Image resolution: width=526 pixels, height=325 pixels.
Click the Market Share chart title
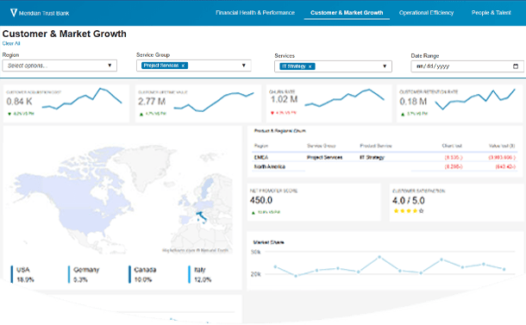[x=268, y=242]
